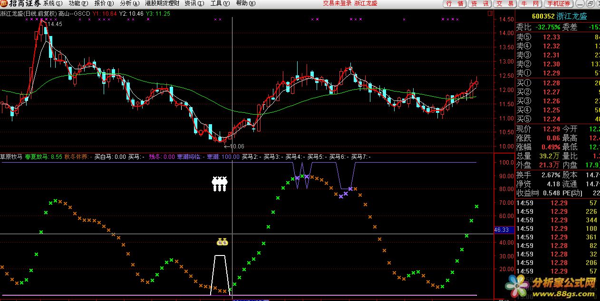Open the 帮助(H) menu
The height and width of the screenshot is (301, 600).
tap(245, 3)
